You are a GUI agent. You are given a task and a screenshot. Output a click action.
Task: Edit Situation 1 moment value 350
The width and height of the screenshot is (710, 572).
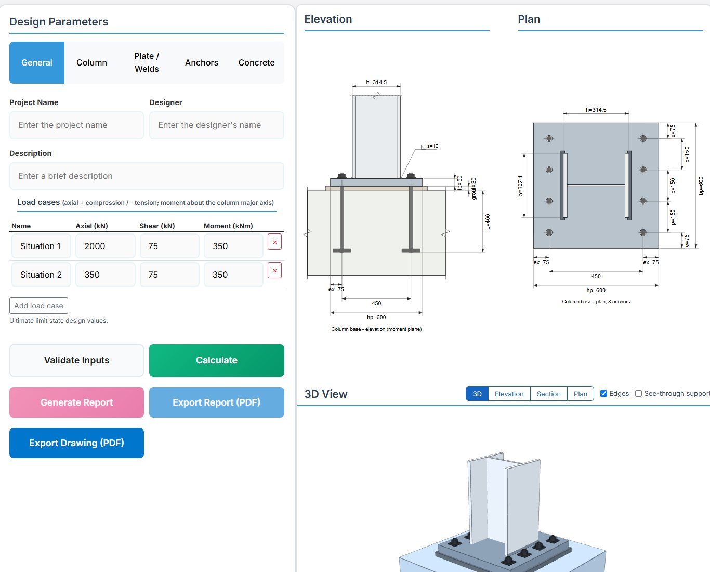click(233, 246)
